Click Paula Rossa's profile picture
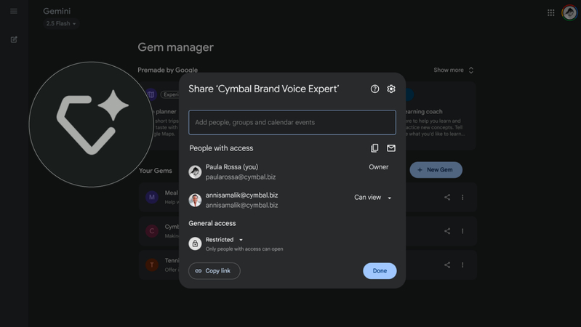The height and width of the screenshot is (327, 581). [x=195, y=171]
